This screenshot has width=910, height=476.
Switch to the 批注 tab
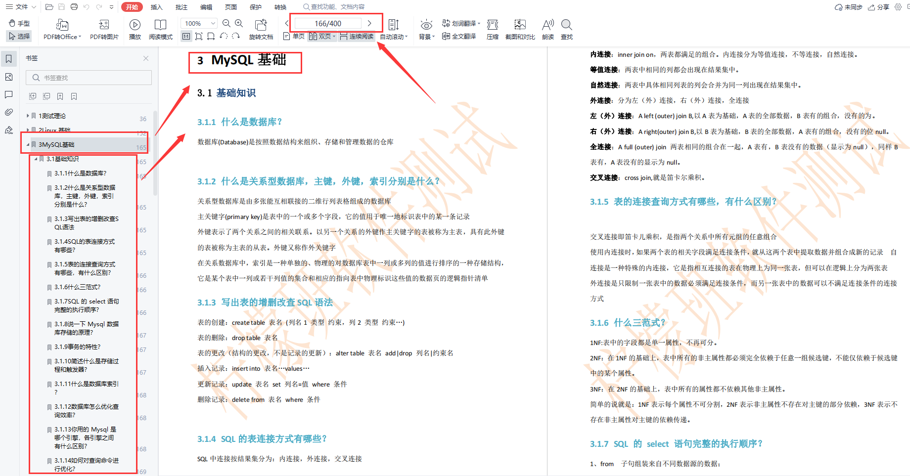(182, 7)
